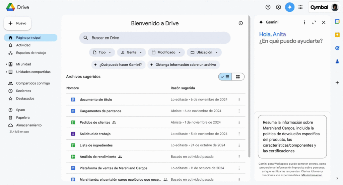Open more actions for Solicitud de trabajo

pyautogui.click(x=239, y=134)
